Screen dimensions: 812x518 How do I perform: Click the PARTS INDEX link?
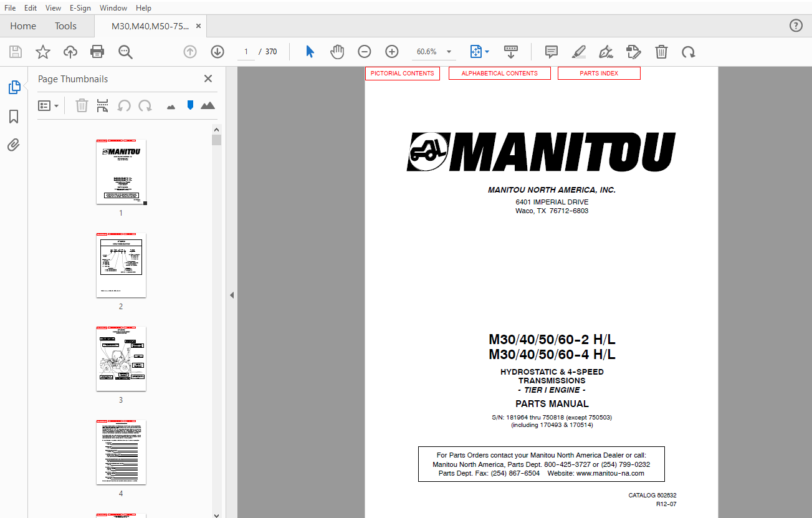pyautogui.click(x=599, y=74)
